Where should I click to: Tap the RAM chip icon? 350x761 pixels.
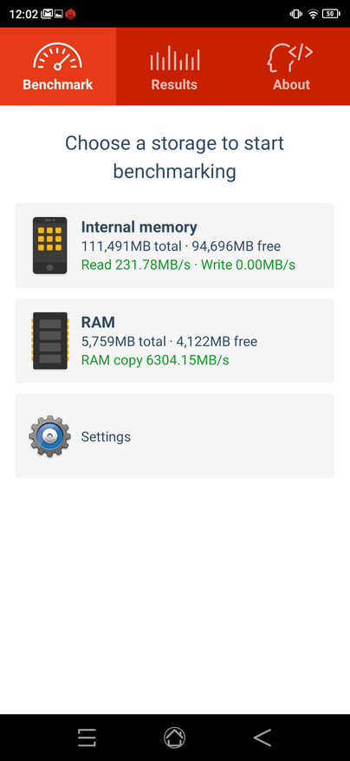click(x=50, y=341)
